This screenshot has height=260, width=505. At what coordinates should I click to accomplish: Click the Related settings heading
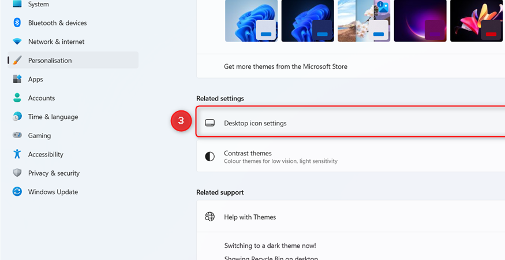coord(220,98)
